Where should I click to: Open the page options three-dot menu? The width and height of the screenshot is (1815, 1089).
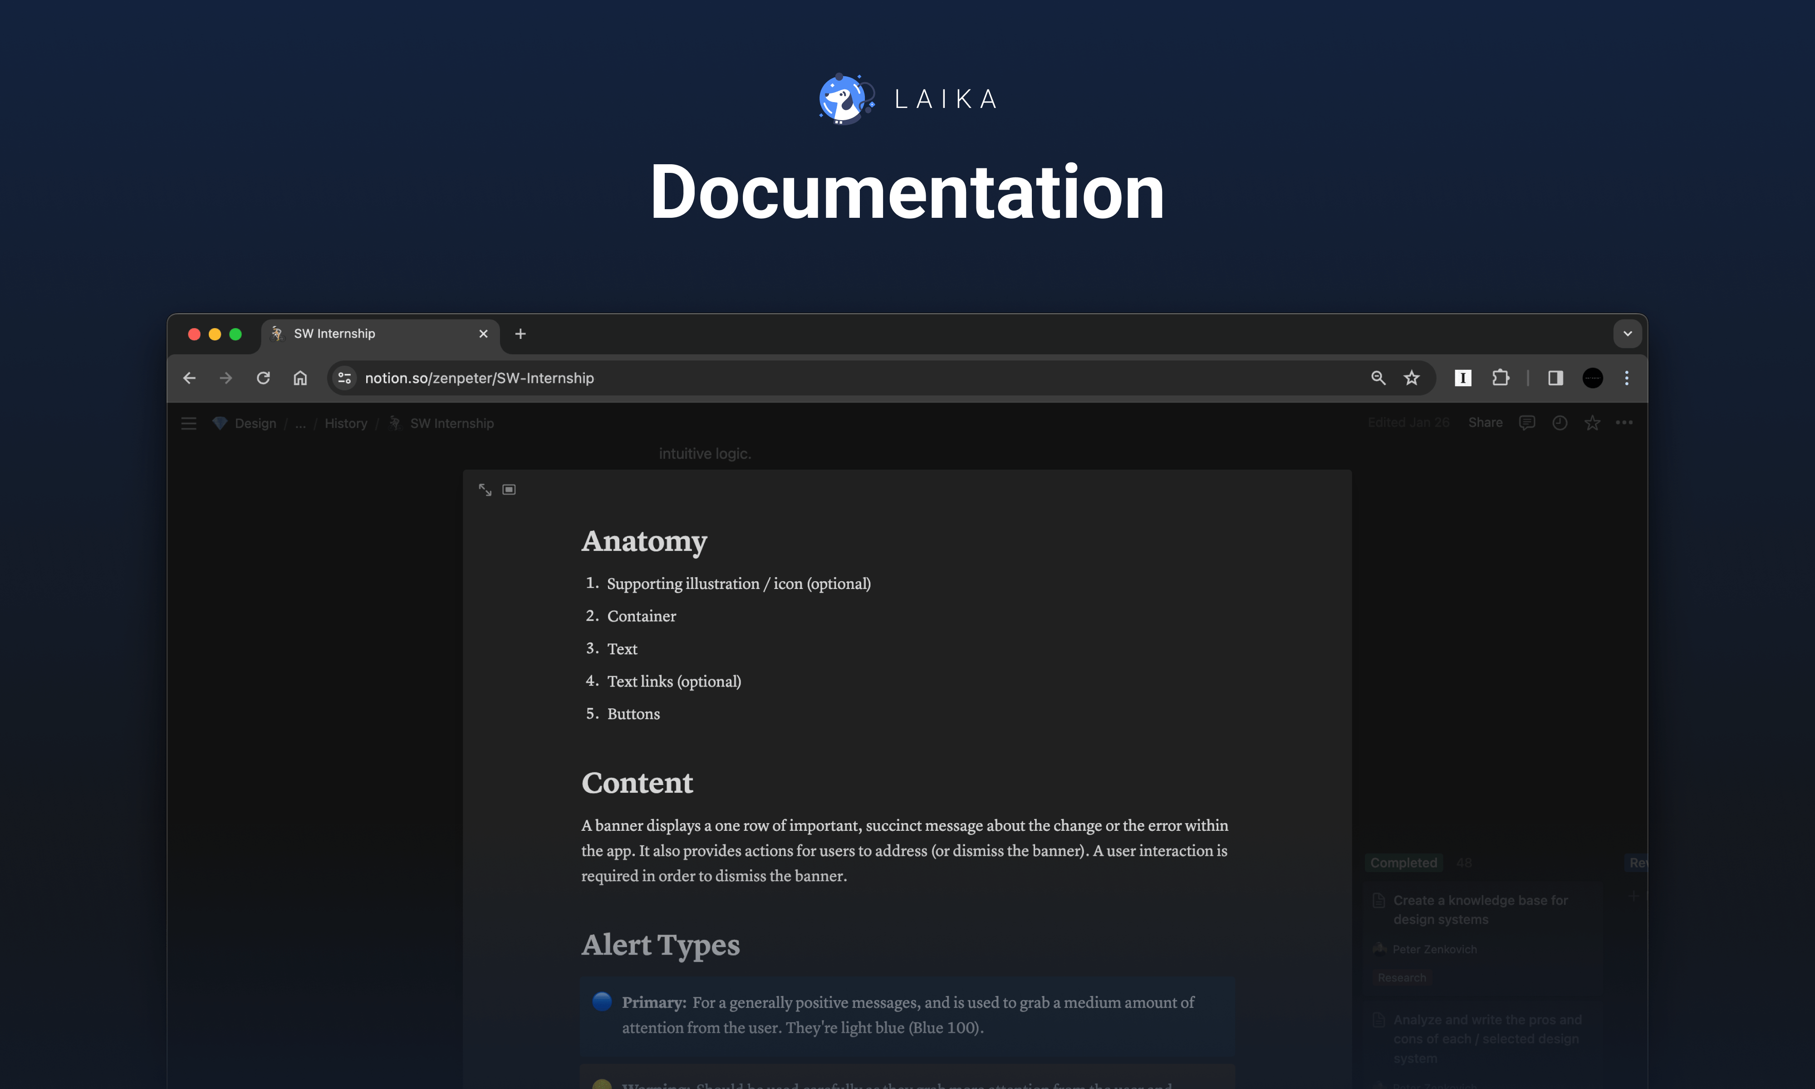pyautogui.click(x=1624, y=423)
